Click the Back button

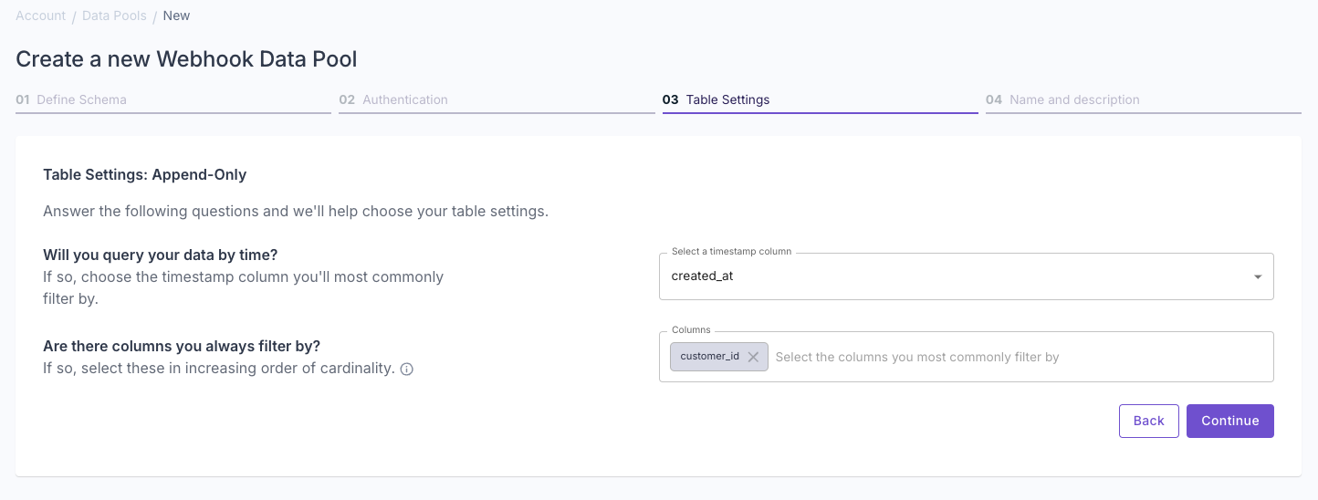click(x=1149, y=421)
